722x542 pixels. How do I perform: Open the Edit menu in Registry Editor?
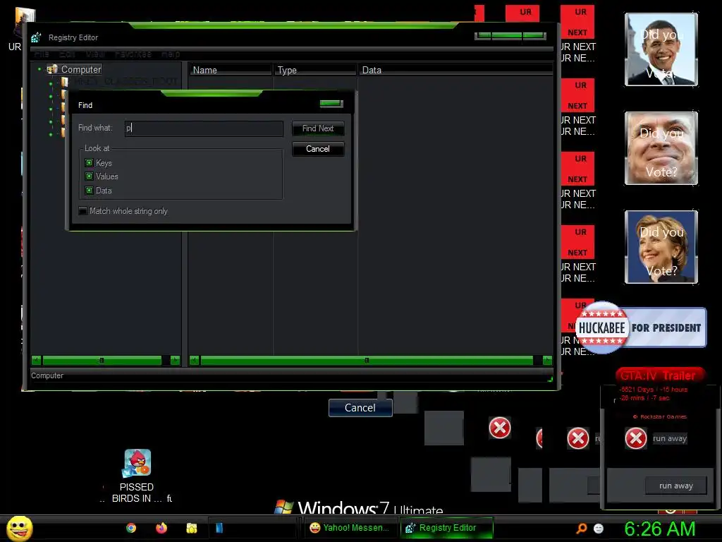67,54
